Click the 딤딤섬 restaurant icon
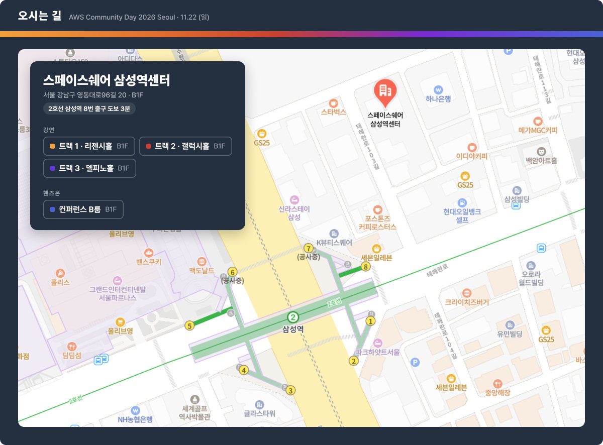The height and width of the screenshot is (445, 603). point(72,347)
